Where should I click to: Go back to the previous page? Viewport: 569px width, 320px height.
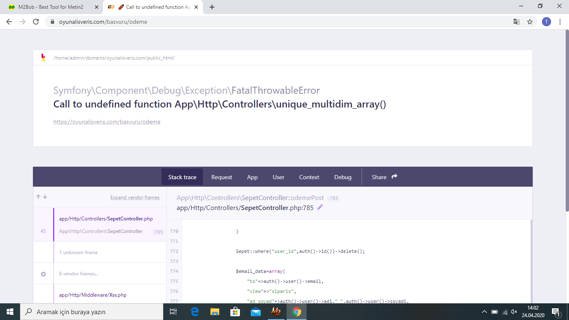(9, 22)
